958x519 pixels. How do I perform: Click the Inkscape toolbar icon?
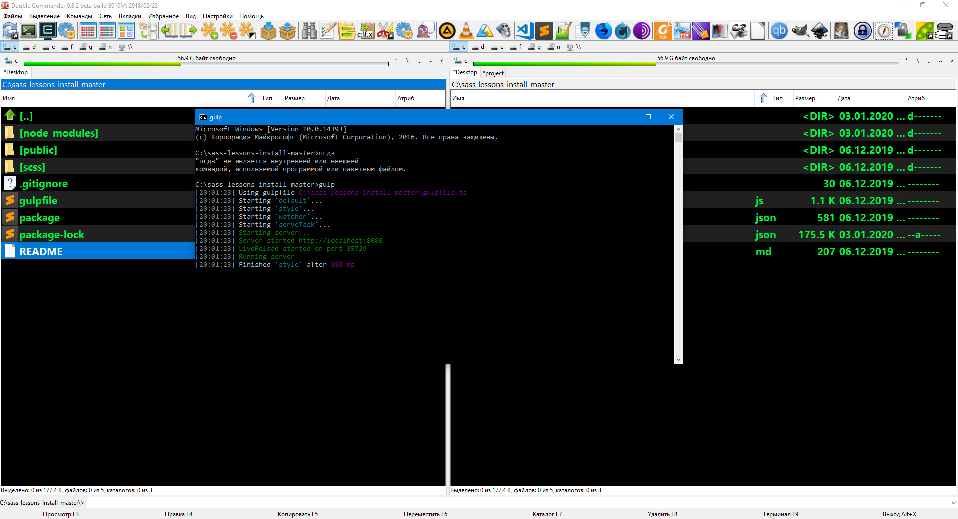point(820,31)
